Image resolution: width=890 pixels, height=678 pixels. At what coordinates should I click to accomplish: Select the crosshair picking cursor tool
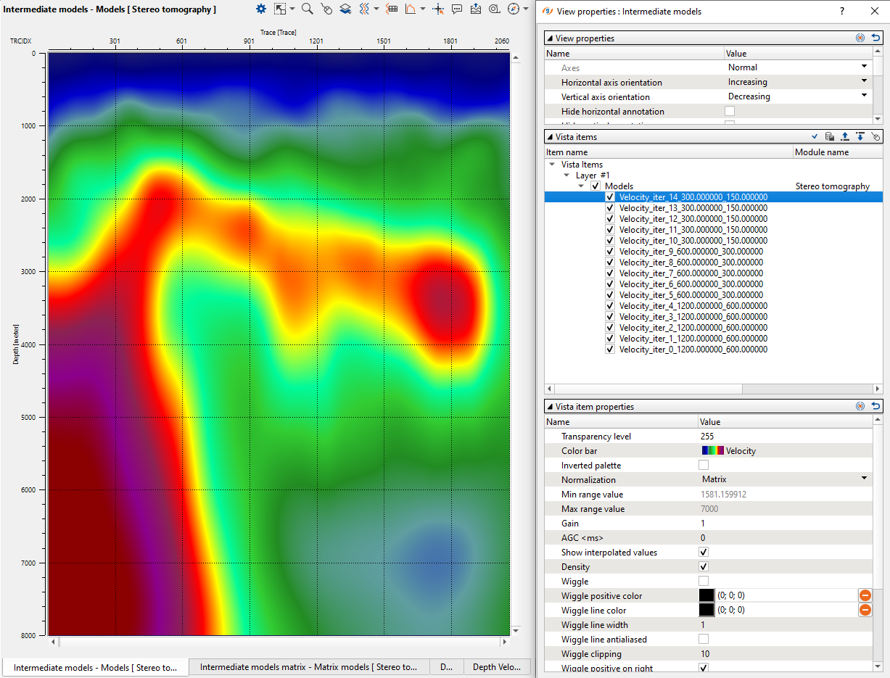click(438, 9)
